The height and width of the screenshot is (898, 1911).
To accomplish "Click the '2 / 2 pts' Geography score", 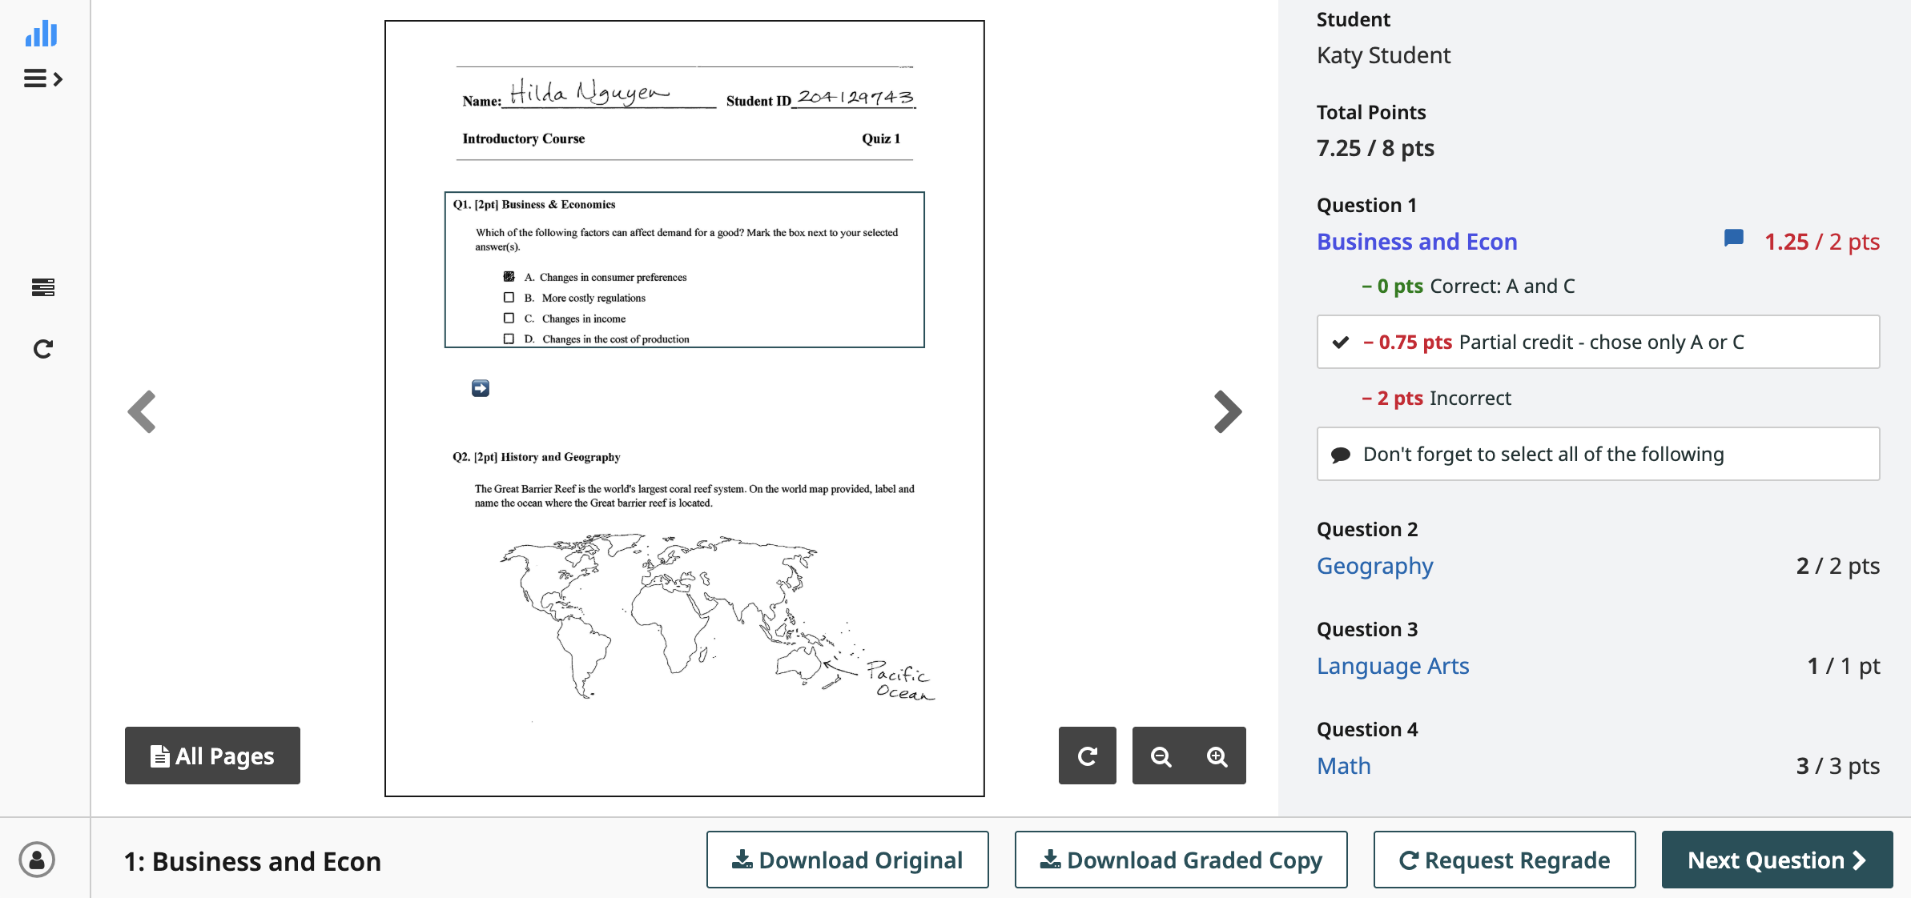I will [1837, 566].
